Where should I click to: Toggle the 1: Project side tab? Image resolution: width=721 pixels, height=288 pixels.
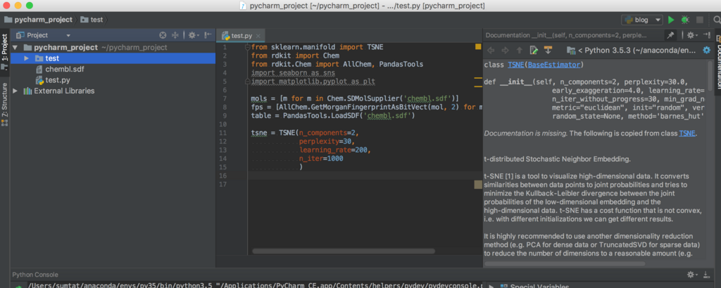5,51
